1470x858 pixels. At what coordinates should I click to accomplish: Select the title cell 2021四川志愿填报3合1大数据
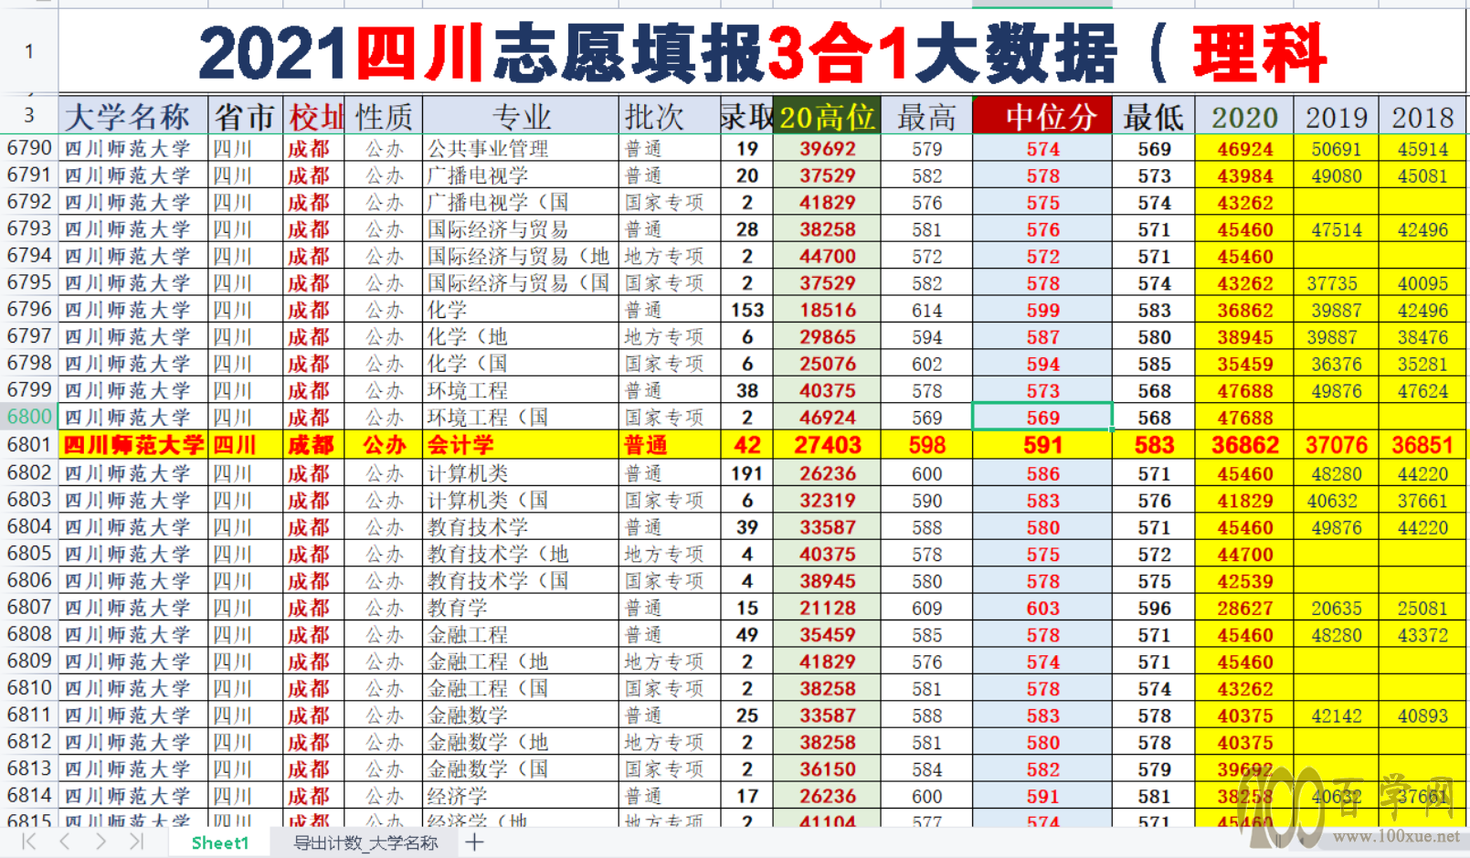[763, 52]
